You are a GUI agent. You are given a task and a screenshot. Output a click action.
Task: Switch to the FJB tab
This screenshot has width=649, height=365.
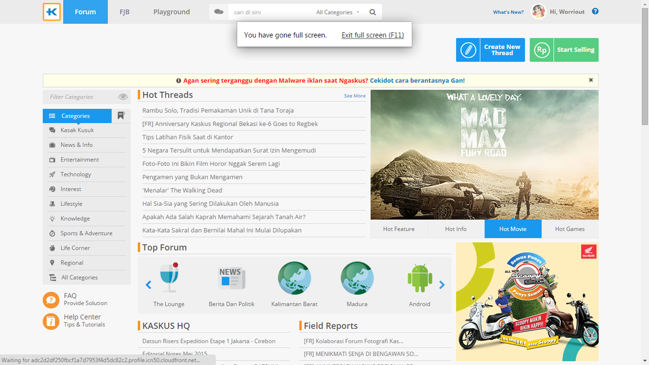[125, 12]
